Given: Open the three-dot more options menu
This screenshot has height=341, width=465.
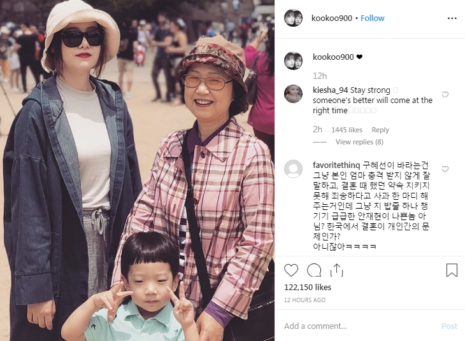Looking at the screenshot, I should tap(452, 18).
